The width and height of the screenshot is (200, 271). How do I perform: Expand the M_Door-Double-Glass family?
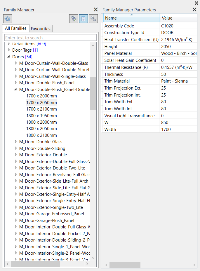click(16, 142)
